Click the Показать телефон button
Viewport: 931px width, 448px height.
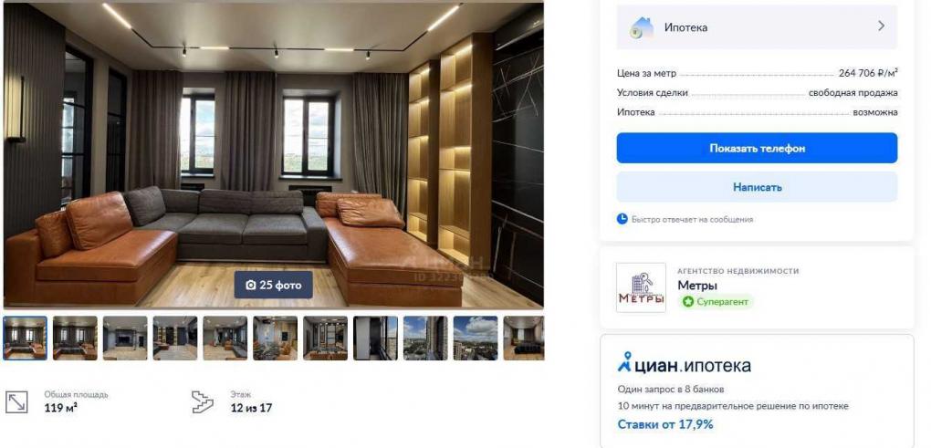pos(757,148)
